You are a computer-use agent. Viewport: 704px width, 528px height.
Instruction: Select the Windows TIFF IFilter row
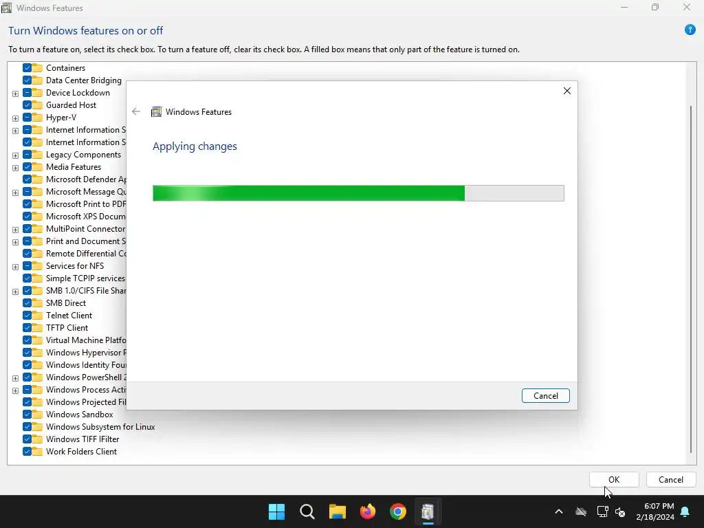pyautogui.click(x=82, y=439)
